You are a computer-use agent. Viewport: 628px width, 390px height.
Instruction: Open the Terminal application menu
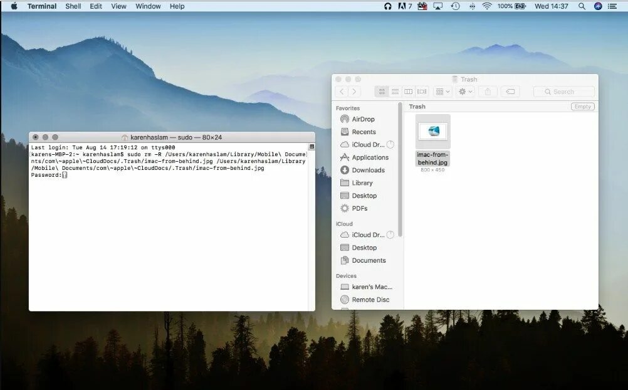[41, 6]
